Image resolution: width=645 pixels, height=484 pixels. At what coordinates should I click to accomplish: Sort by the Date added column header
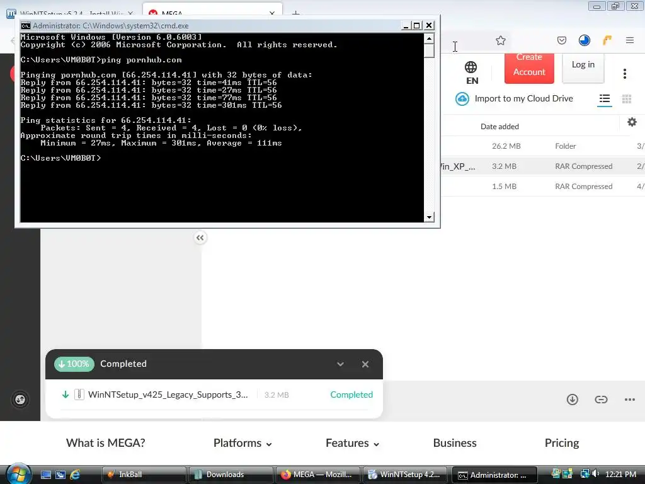pyautogui.click(x=499, y=127)
